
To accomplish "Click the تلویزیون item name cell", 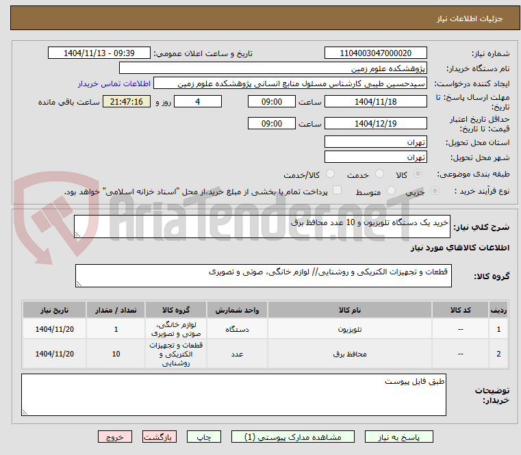I will click(350, 329).
